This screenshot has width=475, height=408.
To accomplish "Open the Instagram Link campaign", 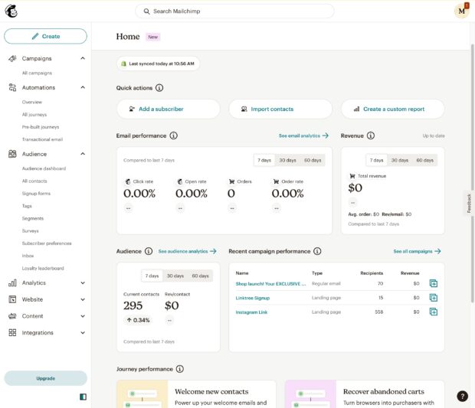I will pyautogui.click(x=251, y=312).
